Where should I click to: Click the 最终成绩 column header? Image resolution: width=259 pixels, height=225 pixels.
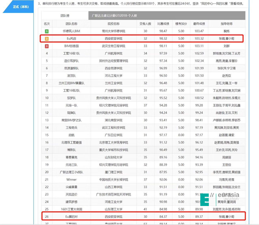pos(200,25)
